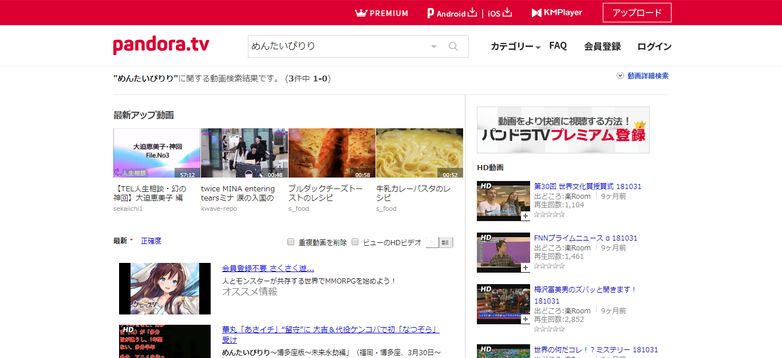Switch to list view icon
This screenshot has width=782, height=358.
[433, 242]
